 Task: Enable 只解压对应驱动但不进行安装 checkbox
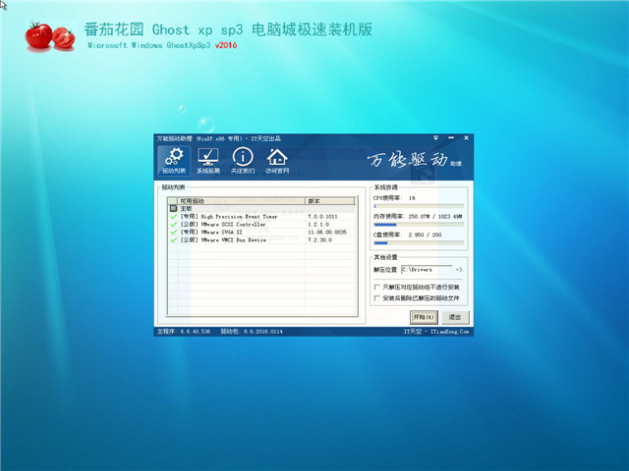pos(376,288)
